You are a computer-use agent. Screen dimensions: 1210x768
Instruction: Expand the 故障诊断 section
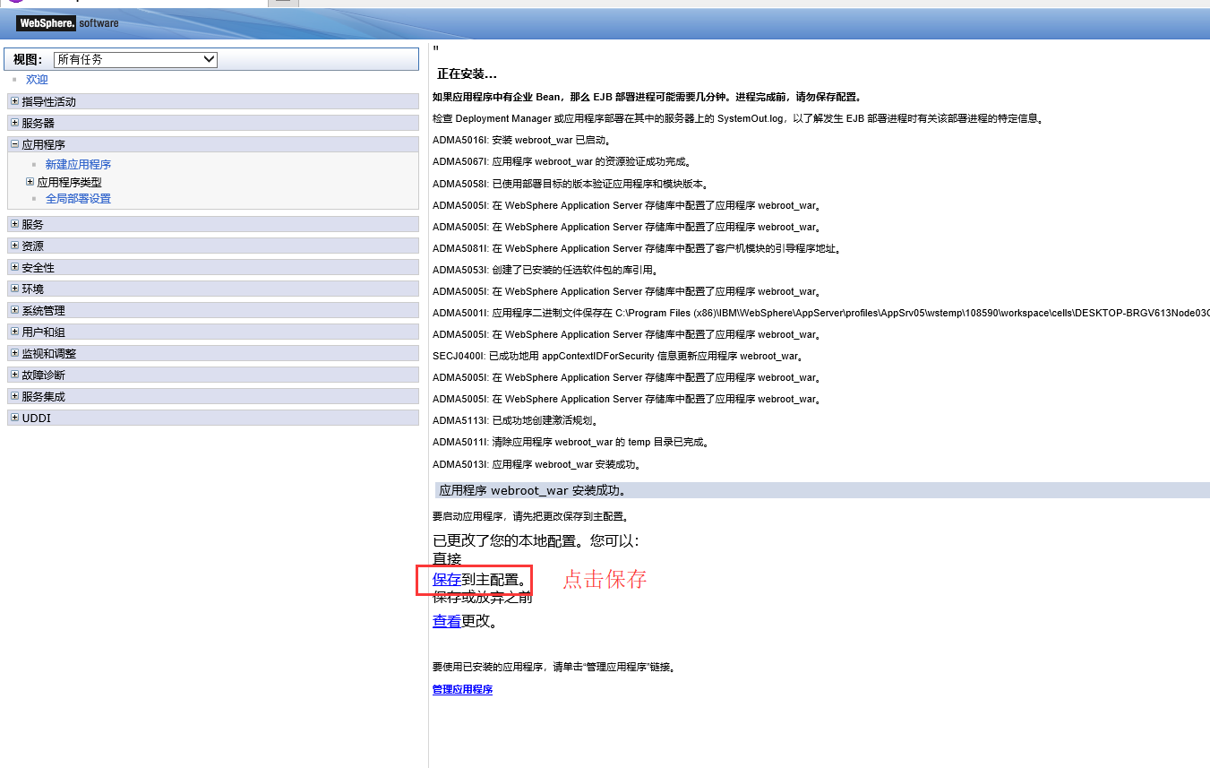tap(14, 375)
